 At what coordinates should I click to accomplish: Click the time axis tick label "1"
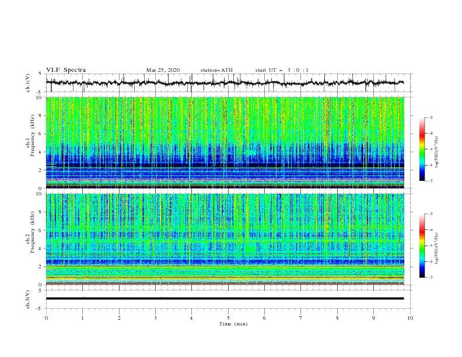82,318
